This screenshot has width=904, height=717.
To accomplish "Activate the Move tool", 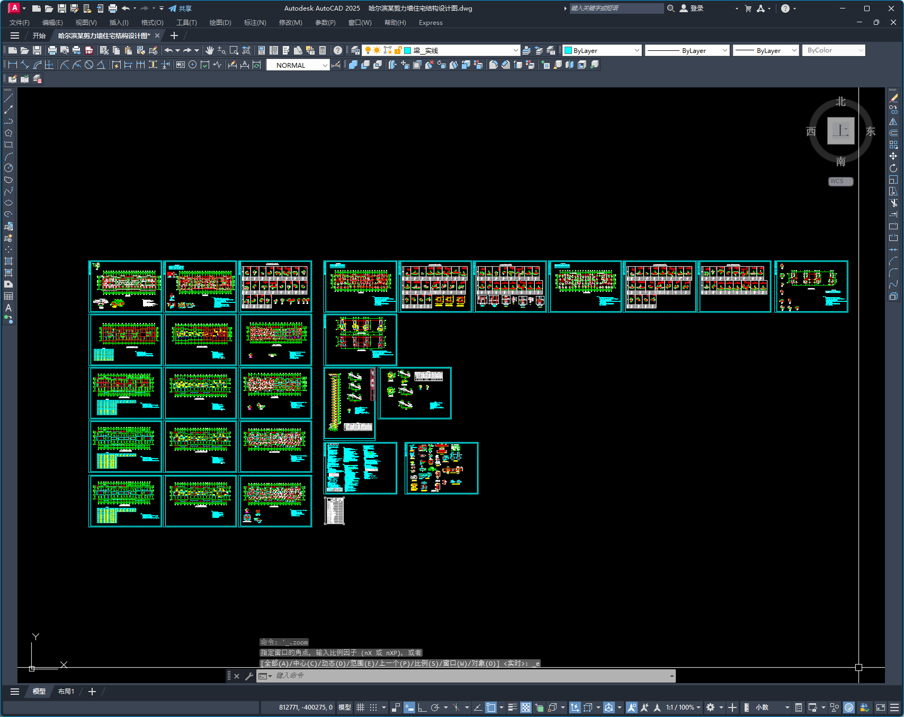I will point(893,156).
